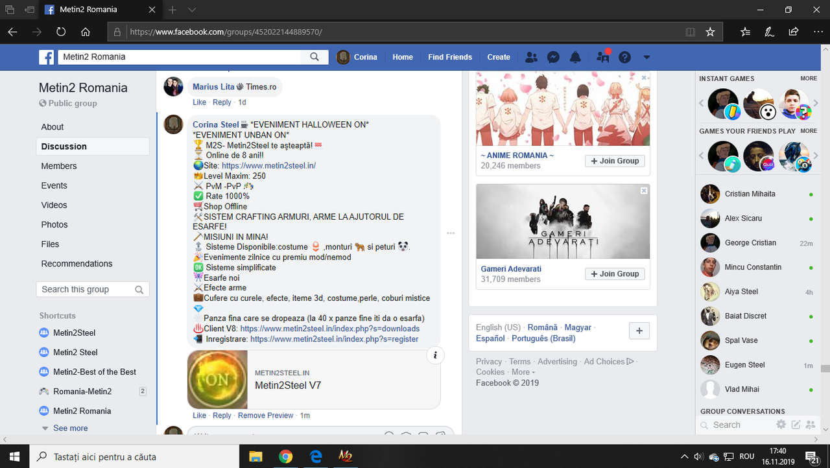Open Windows notification center icon

coord(813,456)
